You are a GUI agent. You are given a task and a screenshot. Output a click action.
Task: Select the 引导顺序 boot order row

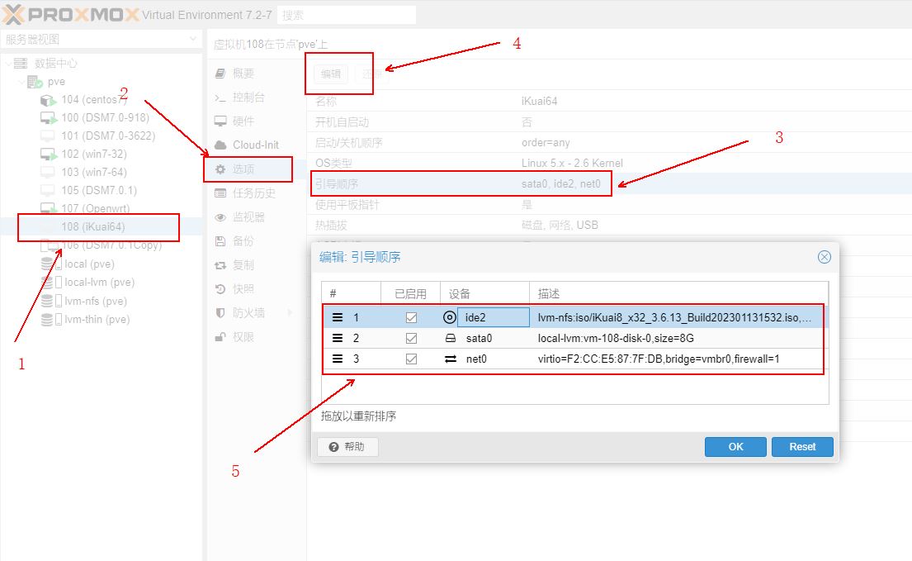pyautogui.click(x=609, y=183)
